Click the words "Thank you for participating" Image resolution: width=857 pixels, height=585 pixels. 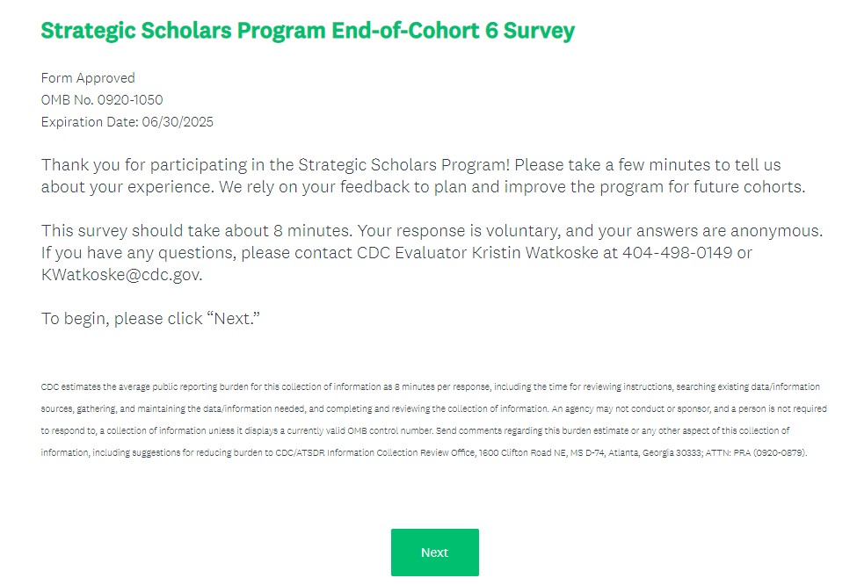click(x=139, y=165)
